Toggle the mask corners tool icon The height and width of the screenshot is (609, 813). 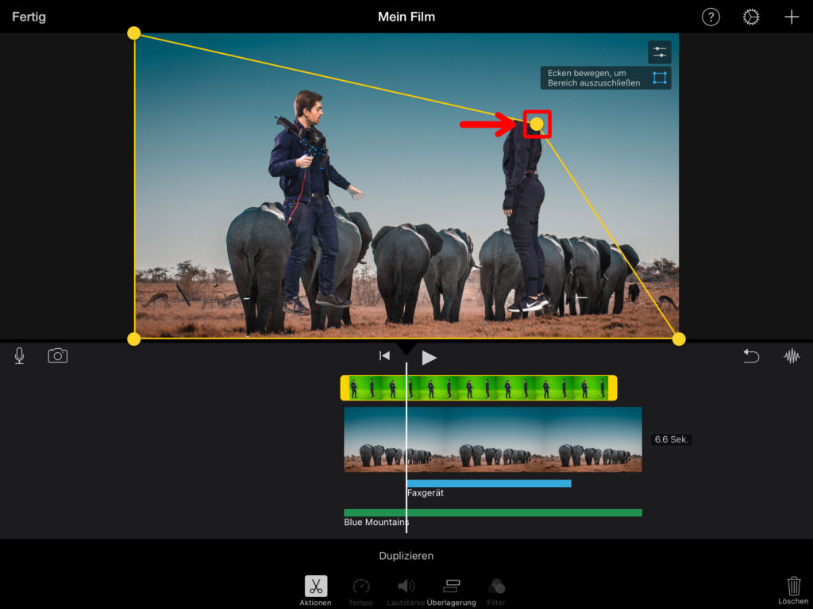(x=659, y=78)
